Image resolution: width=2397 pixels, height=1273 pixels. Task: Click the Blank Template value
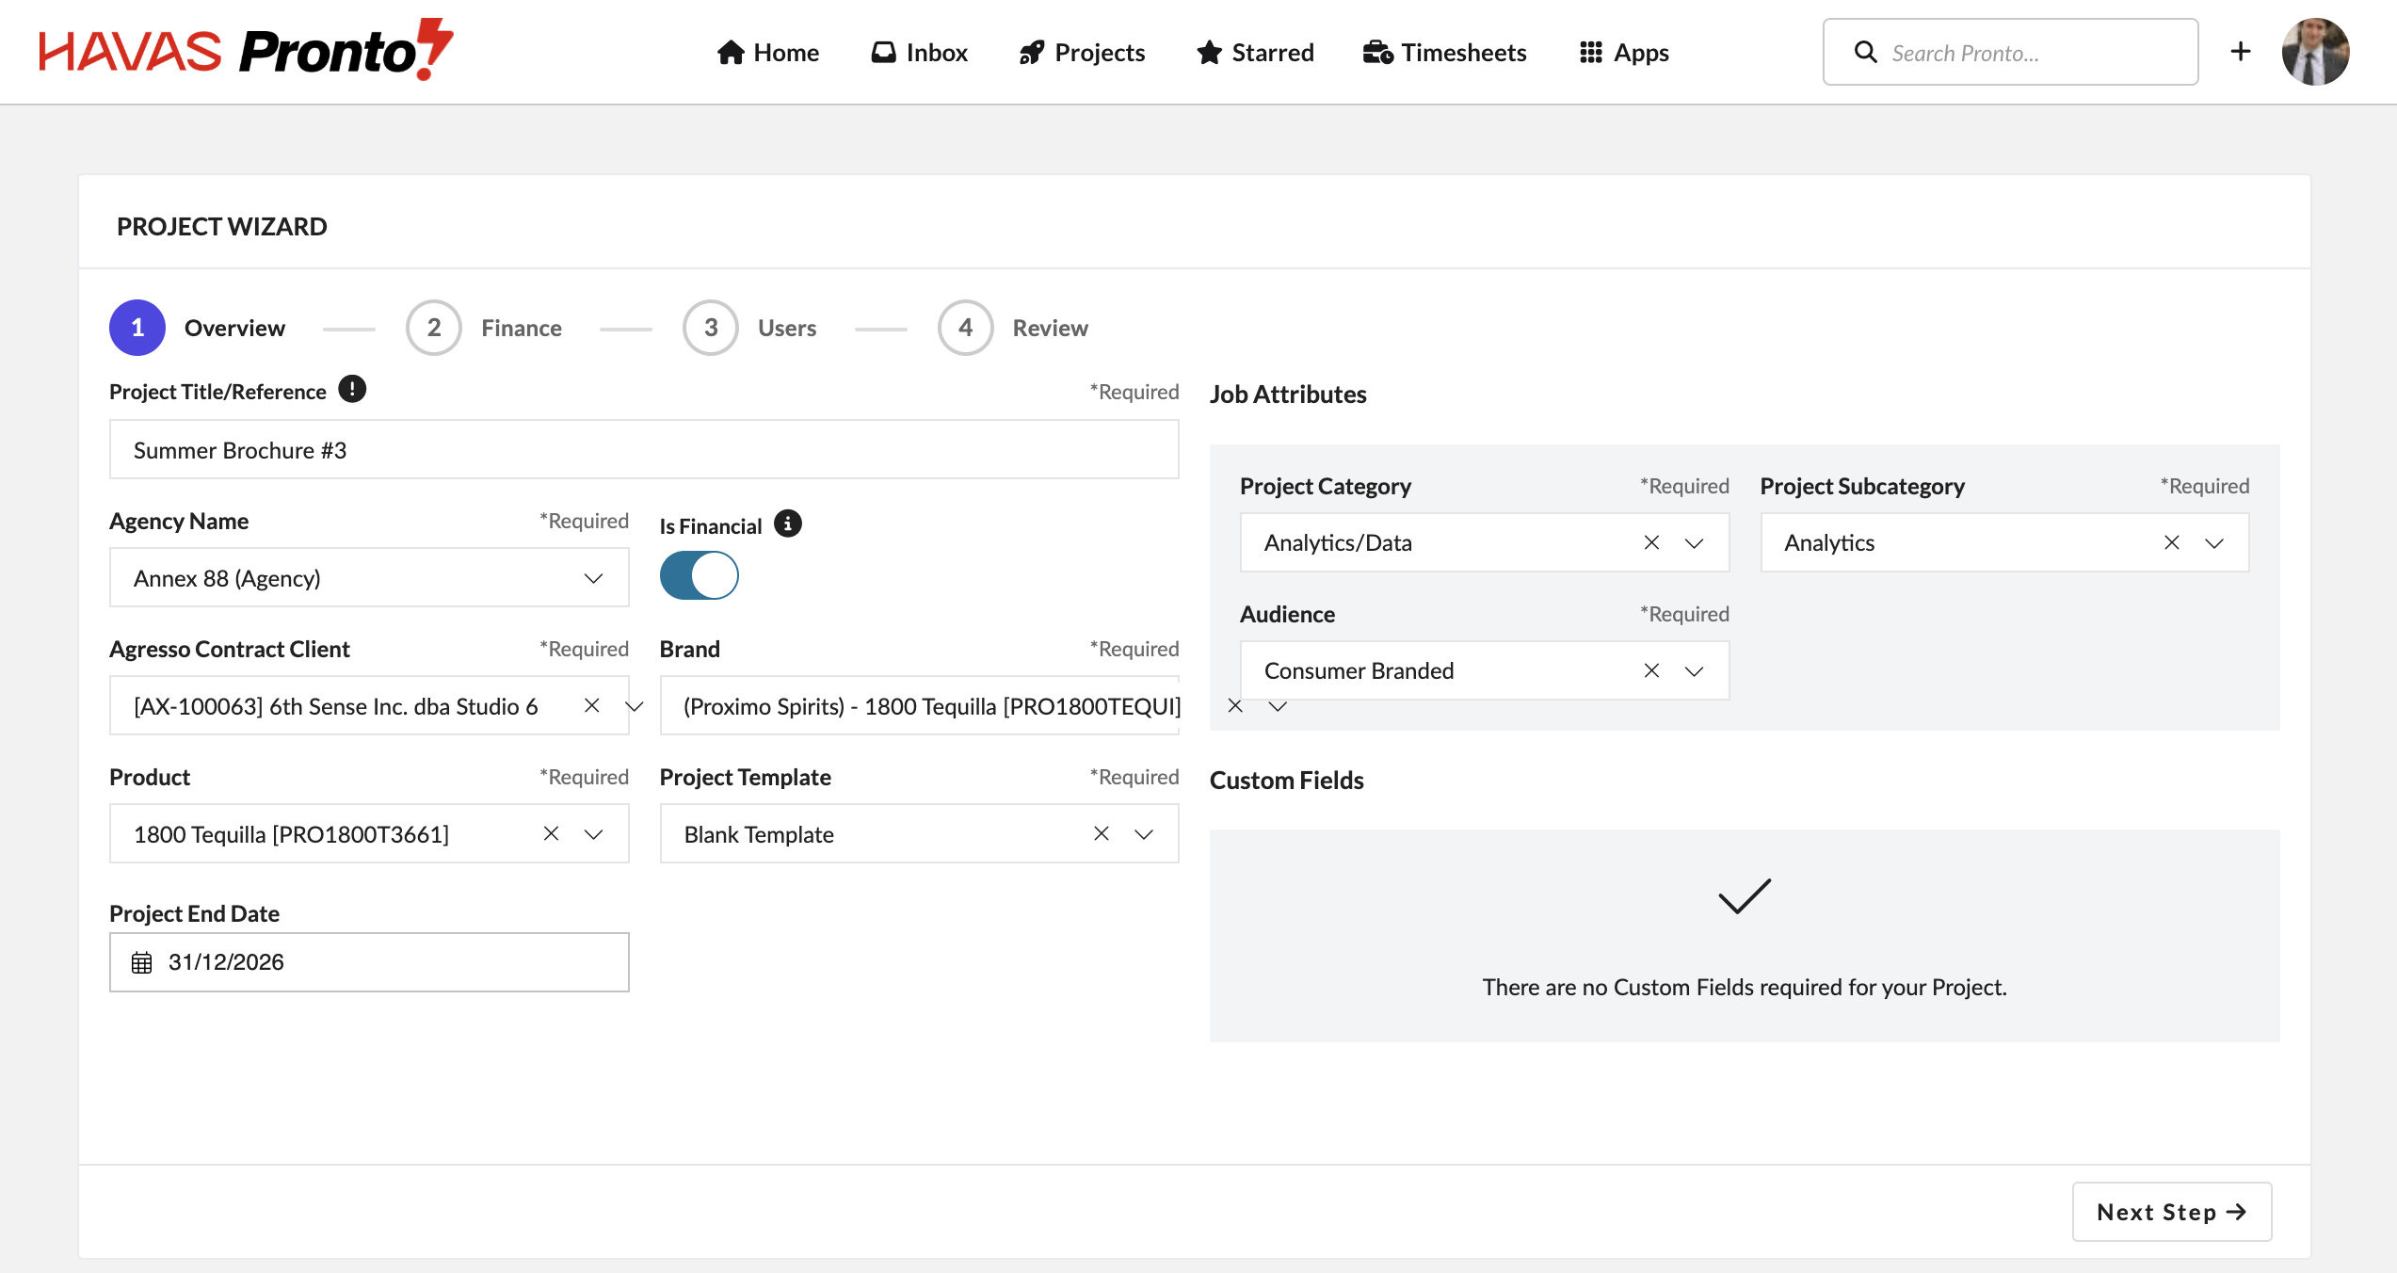coord(759,834)
